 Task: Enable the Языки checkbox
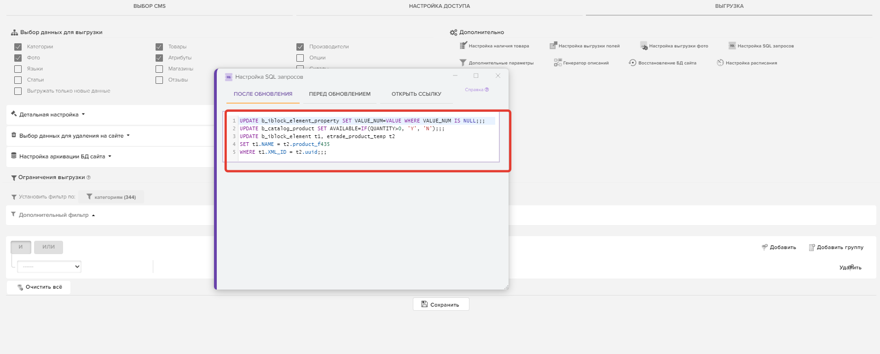(18, 69)
